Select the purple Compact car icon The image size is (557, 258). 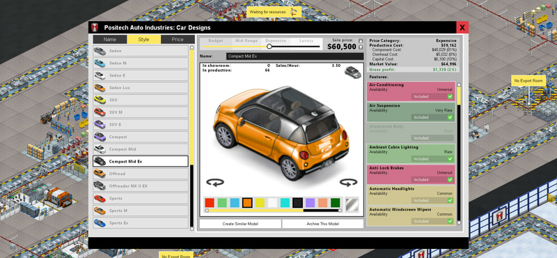click(x=100, y=137)
